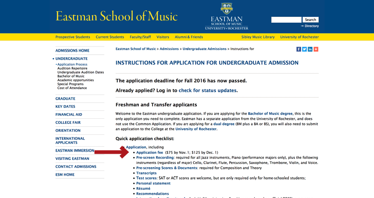
Task: Open Application checklist link
Action: (x=136, y=147)
